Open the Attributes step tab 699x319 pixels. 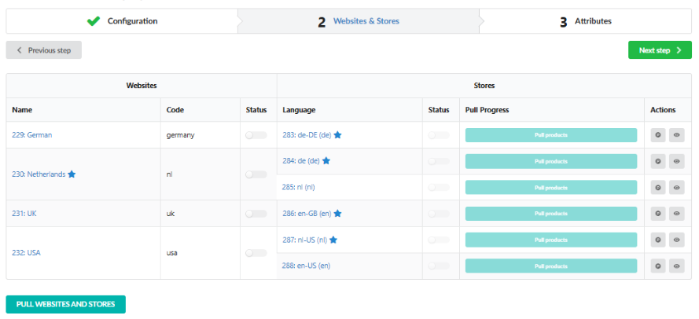click(585, 21)
